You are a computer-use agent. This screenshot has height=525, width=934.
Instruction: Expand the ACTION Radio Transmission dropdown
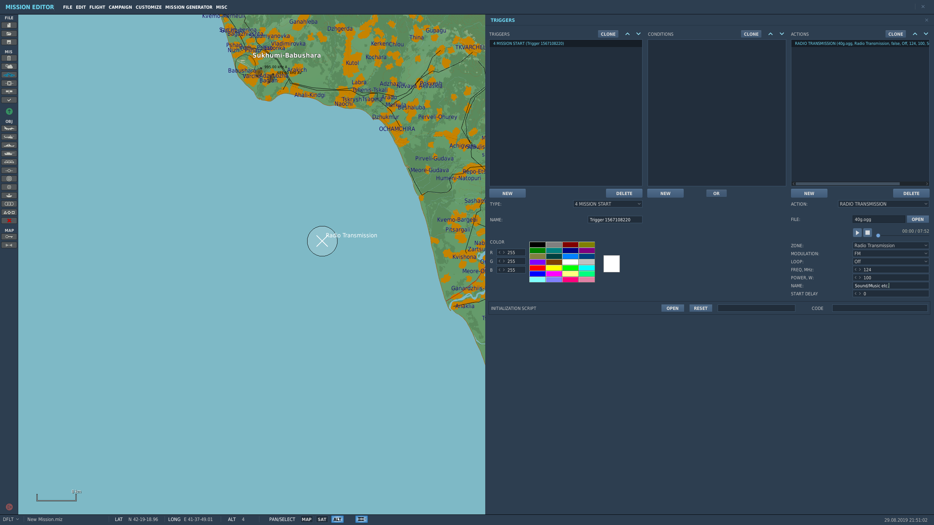(883, 204)
